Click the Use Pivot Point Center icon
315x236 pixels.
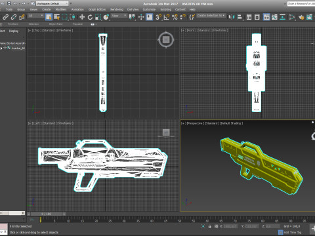(x=132, y=17)
